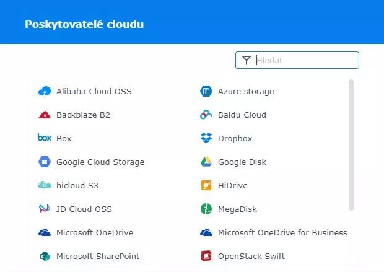Choose Baidu Cloud text label

point(242,115)
